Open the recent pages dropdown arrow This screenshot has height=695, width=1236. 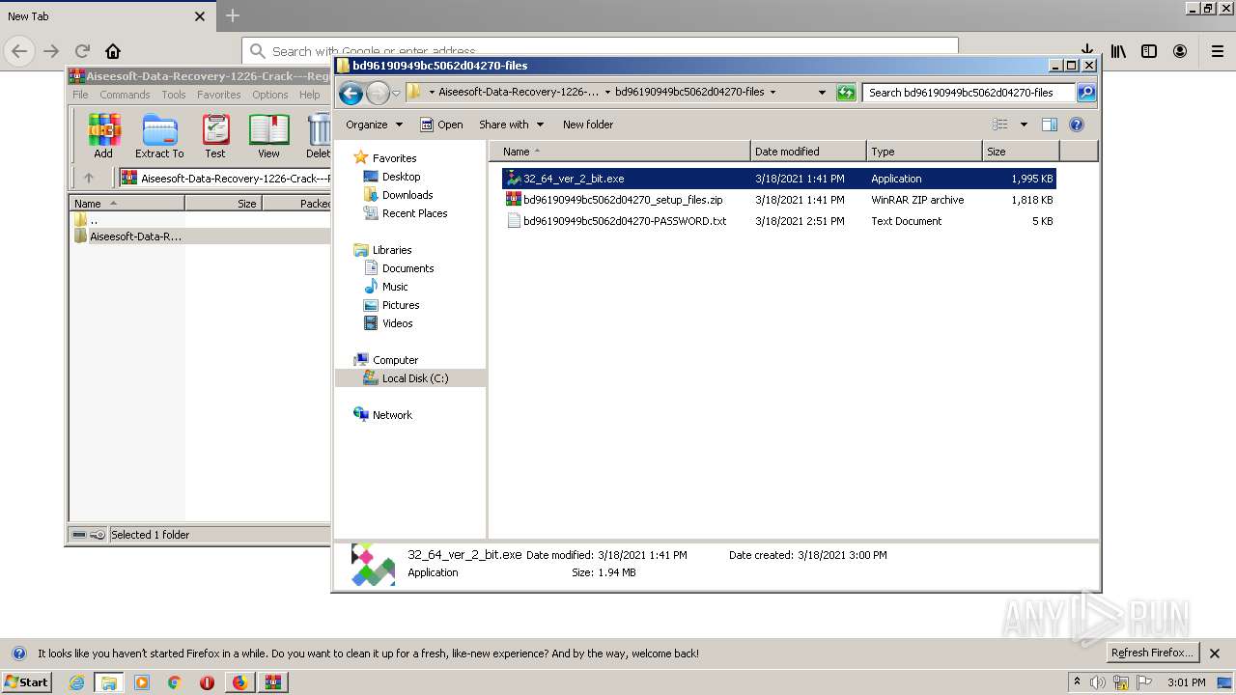pyautogui.click(x=396, y=94)
